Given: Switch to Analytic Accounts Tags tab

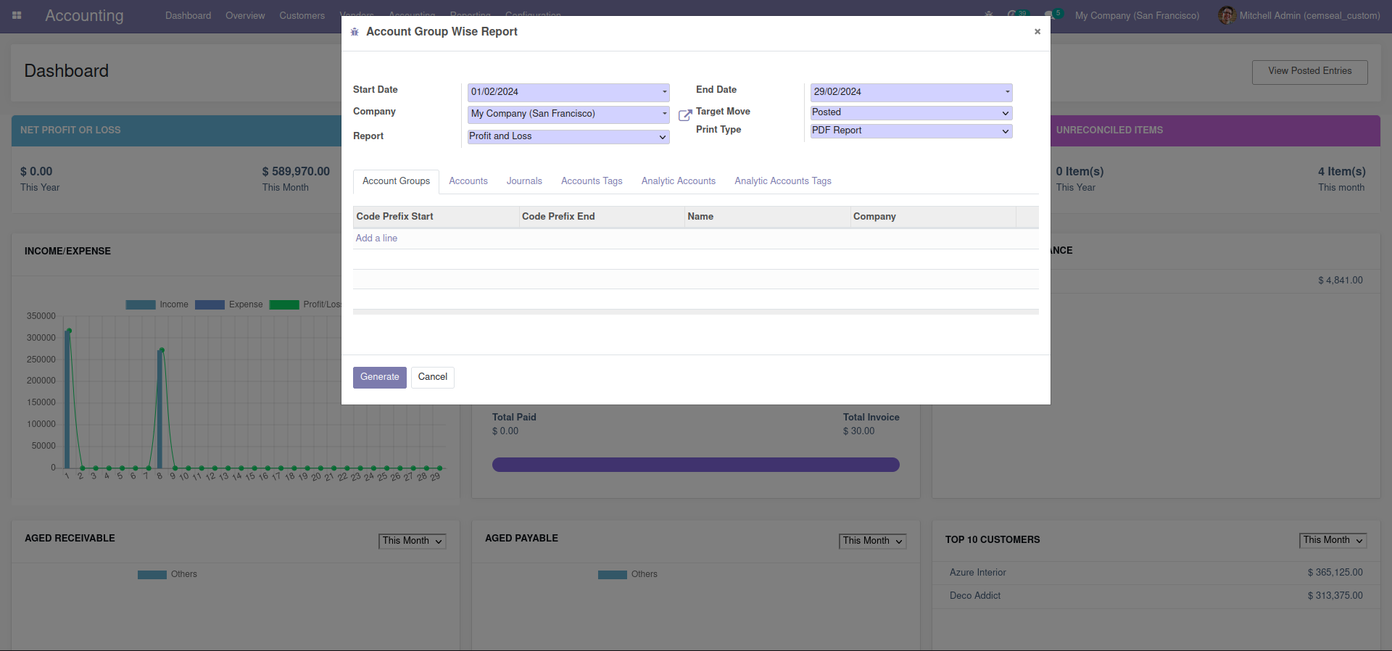Looking at the screenshot, I should (783, 181).
